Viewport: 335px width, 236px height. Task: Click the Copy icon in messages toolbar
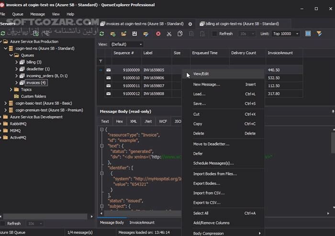(180, 34)
